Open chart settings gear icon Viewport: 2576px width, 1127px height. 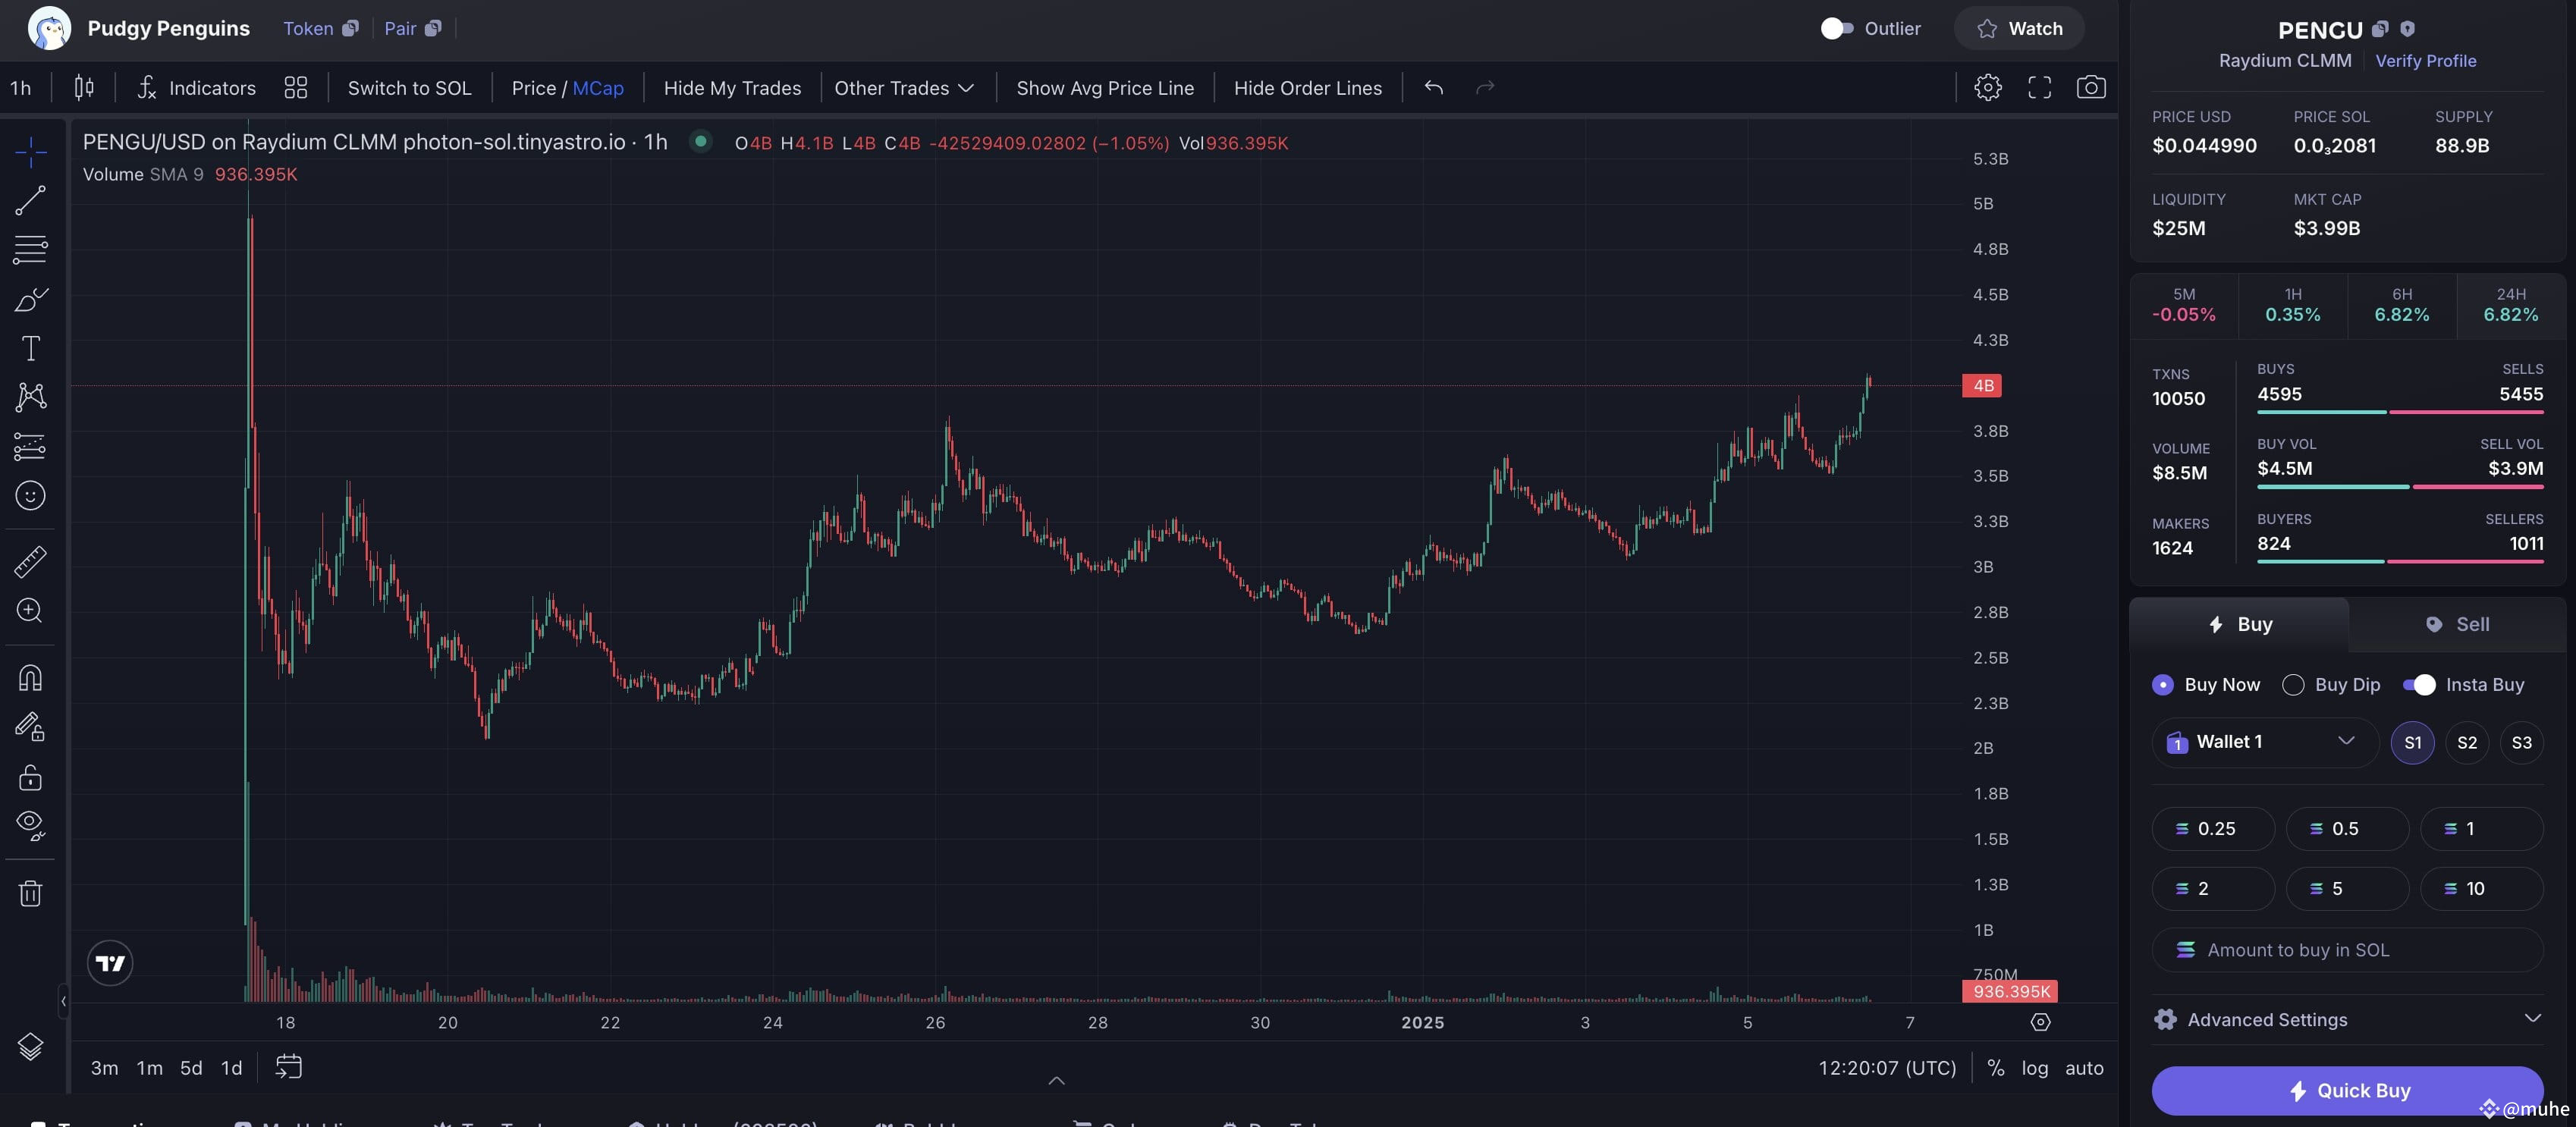click(1988, 88)
